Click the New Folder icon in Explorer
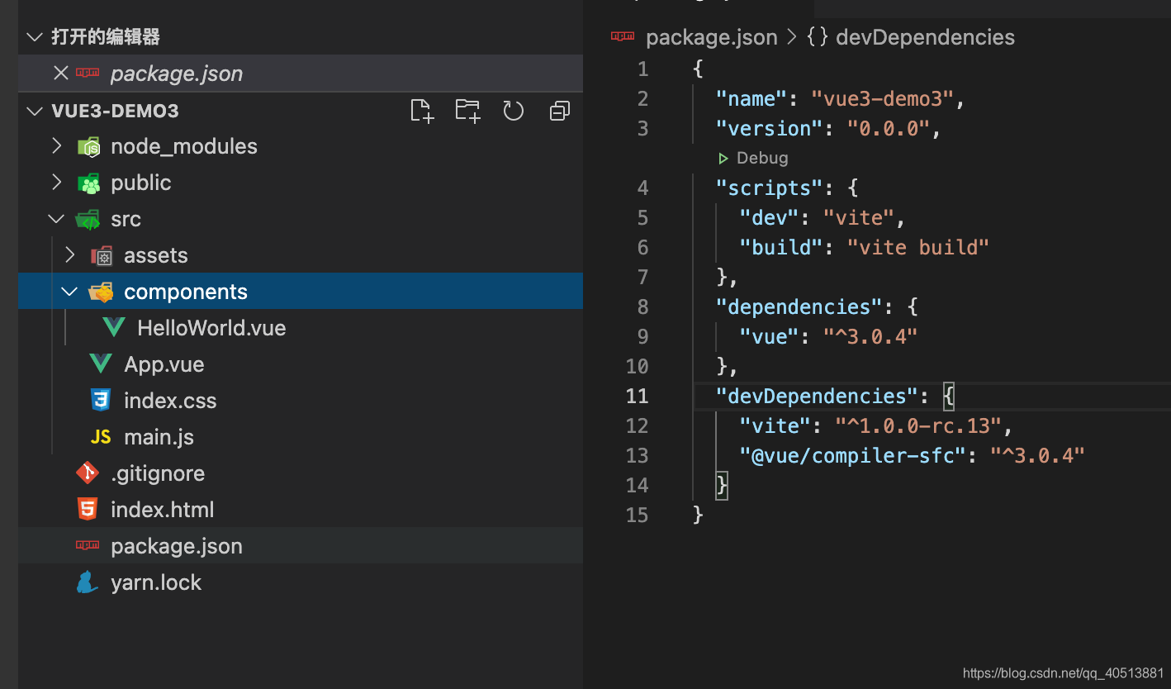1171x689 pixels. (x=467, y=111)
